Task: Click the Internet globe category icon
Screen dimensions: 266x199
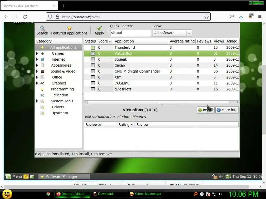Action: (x=42, y=59)
